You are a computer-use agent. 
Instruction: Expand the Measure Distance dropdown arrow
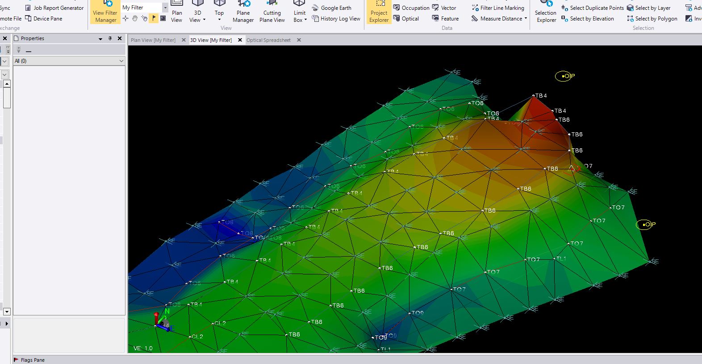[x=526, y=19]
